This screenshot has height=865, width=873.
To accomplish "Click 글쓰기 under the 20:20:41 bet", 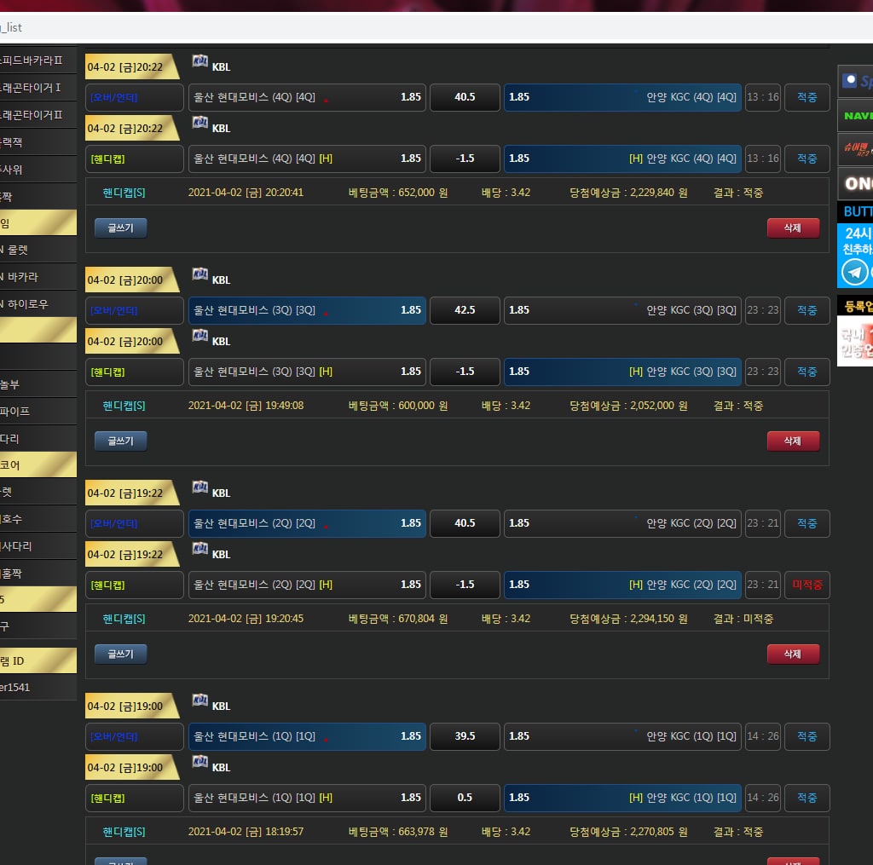I will point(120,228).
